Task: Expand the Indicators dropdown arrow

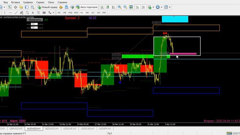Action: point(153,7)
